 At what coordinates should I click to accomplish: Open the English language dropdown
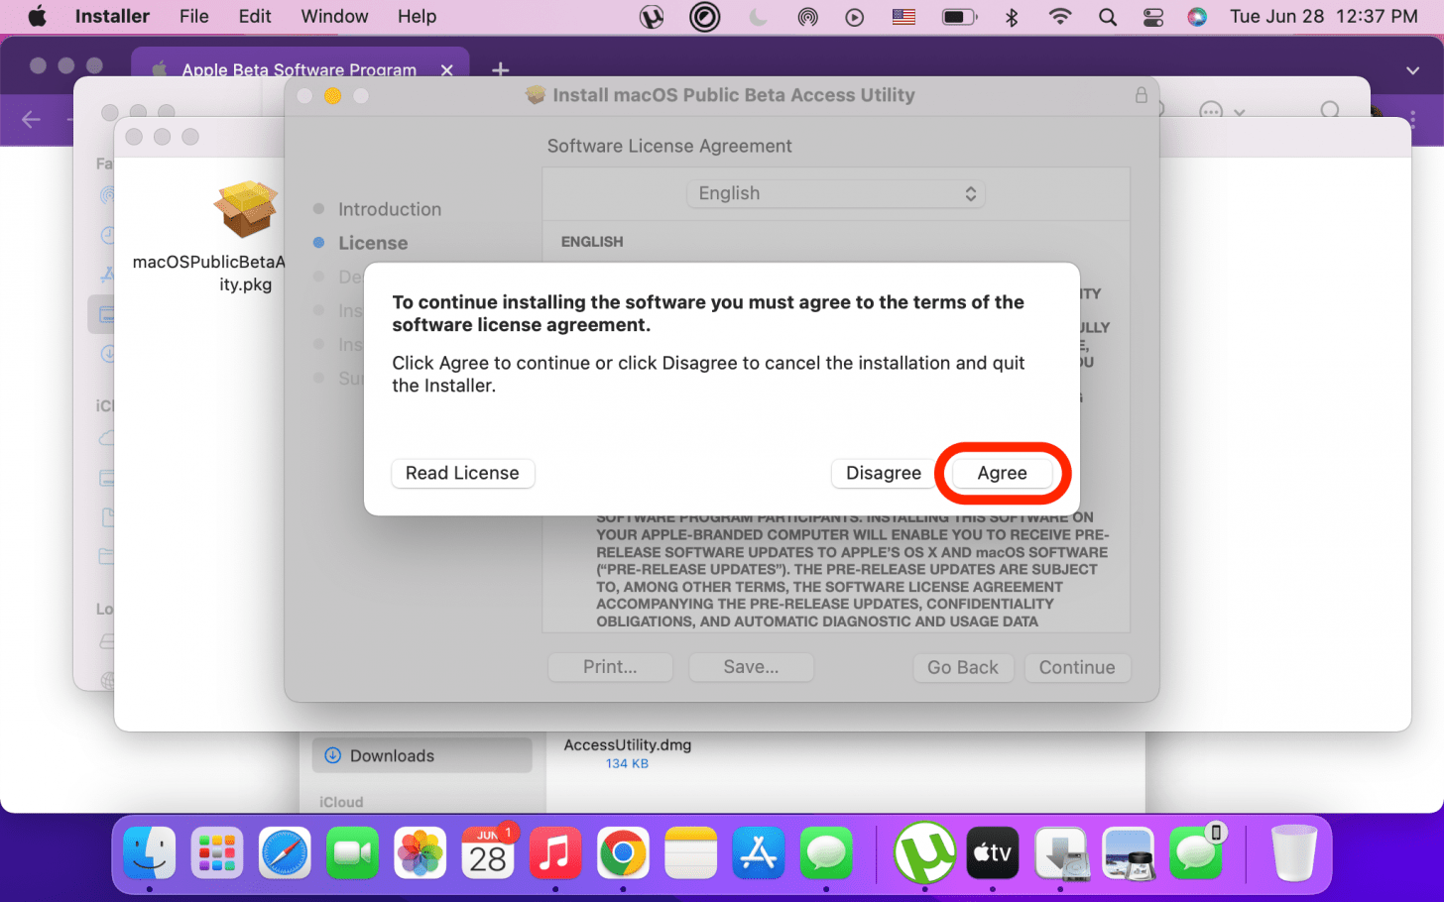click(x=835, y=193)
